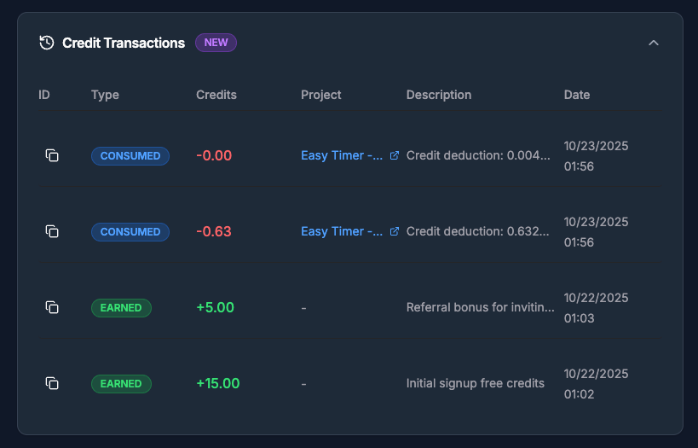Open Easy Timer project in first row

tap(342, 156)
